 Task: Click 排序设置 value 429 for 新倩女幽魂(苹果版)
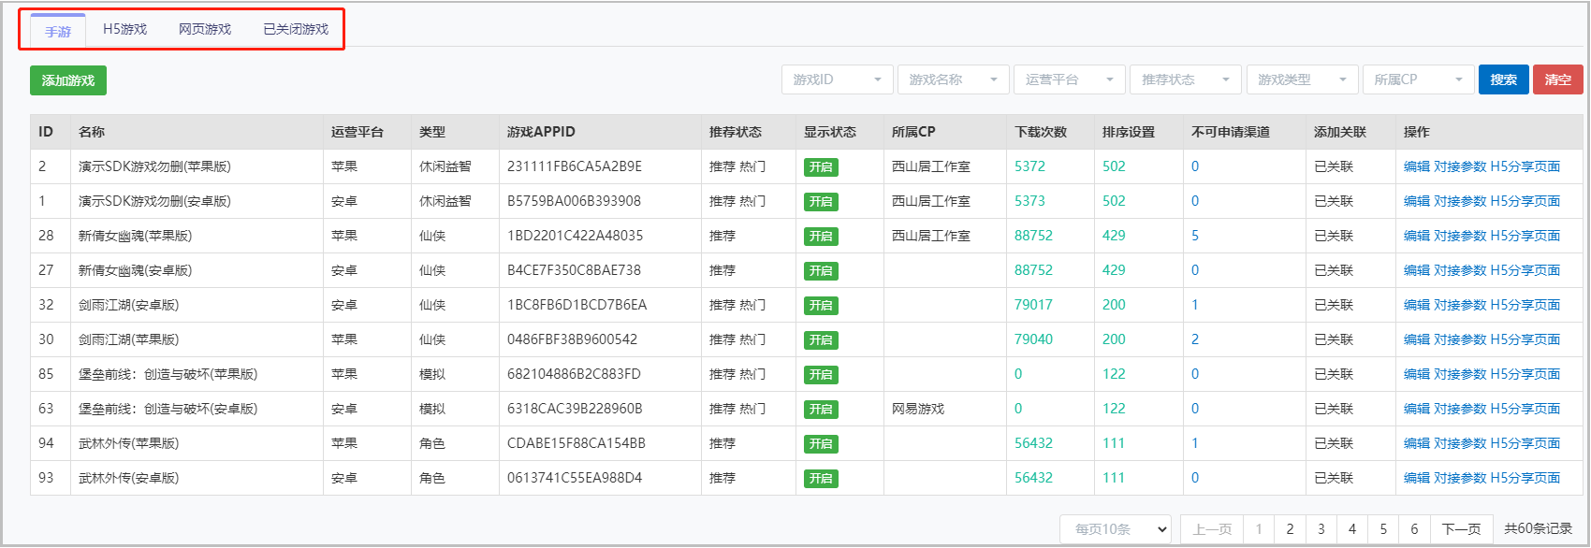point(1114,236)
